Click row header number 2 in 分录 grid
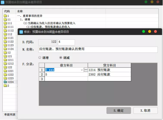Screen dimensions: 163x120 [42, 74]
